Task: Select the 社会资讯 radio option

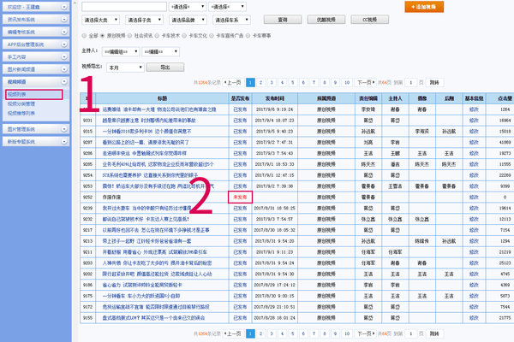Action: [130, 36]
